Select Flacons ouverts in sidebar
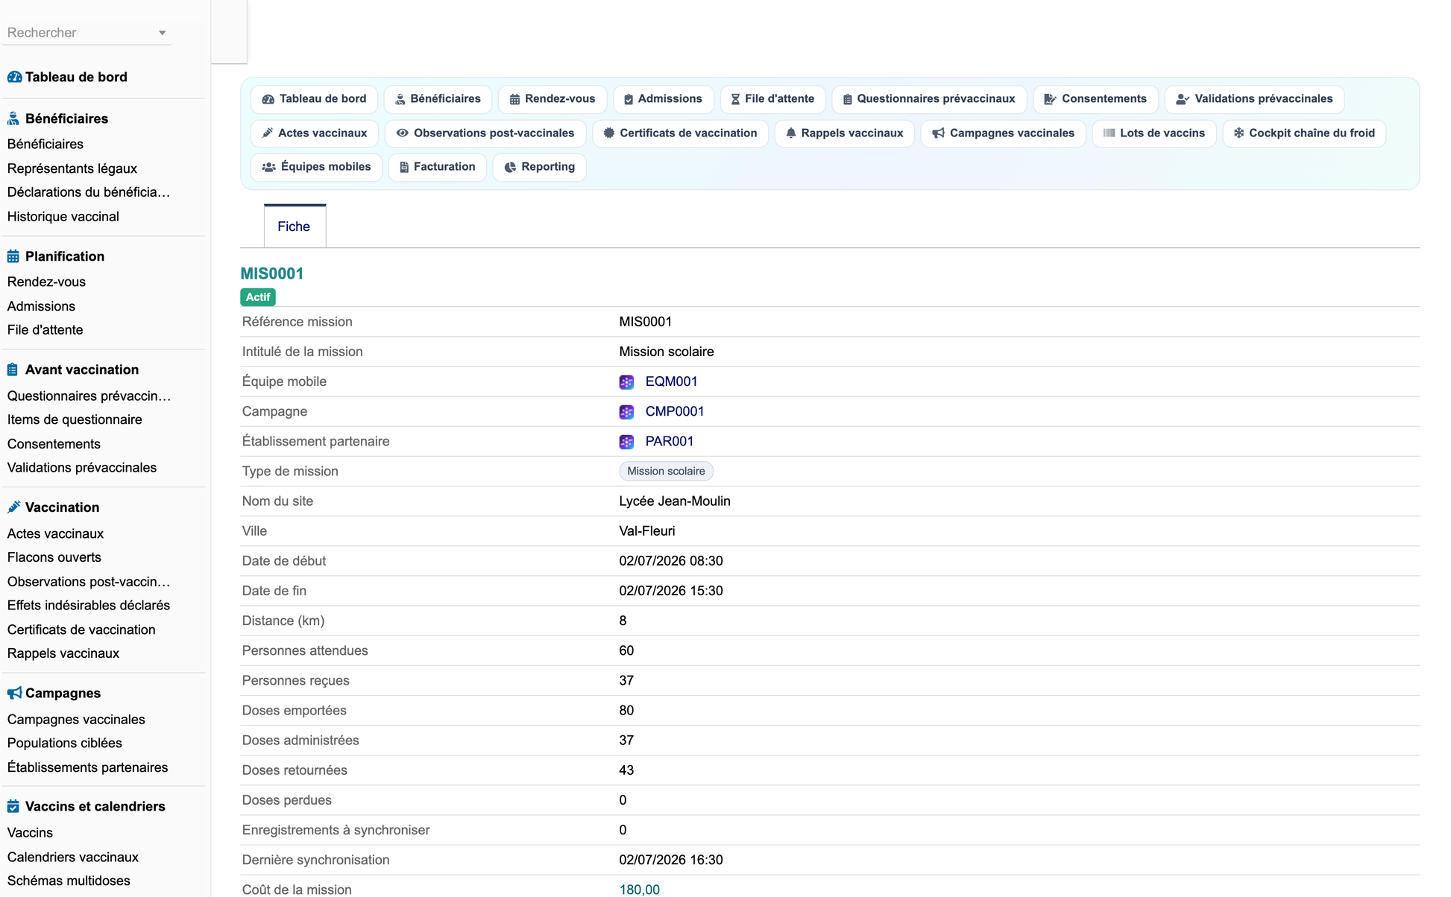 click(x=54, y=557)
